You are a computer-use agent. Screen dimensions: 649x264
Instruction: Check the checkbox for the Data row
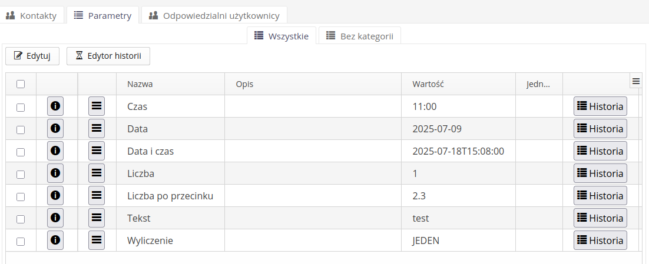[x=21, y=129]
